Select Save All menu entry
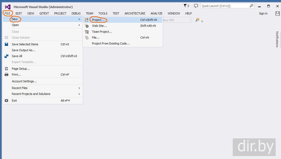Viewport: 281px width, 159px height. (x=43, y=56)
